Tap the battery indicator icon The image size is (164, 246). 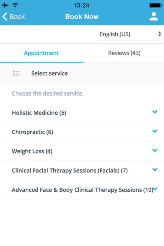[x=156, y=5]
